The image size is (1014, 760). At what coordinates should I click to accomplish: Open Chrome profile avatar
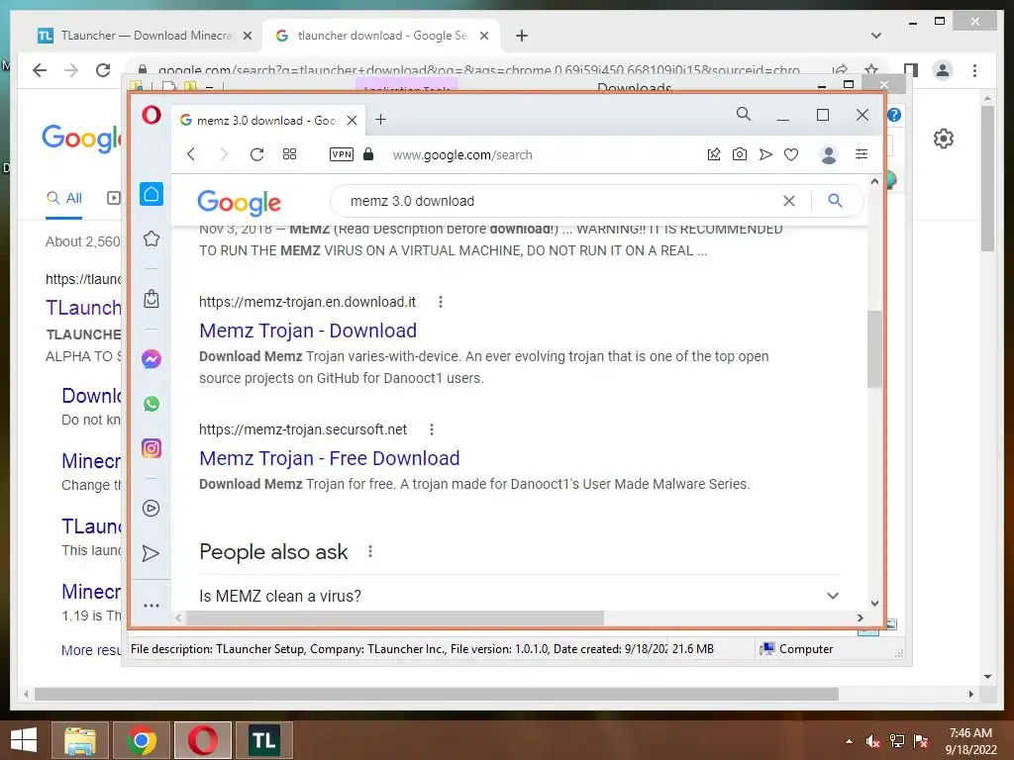943,70
